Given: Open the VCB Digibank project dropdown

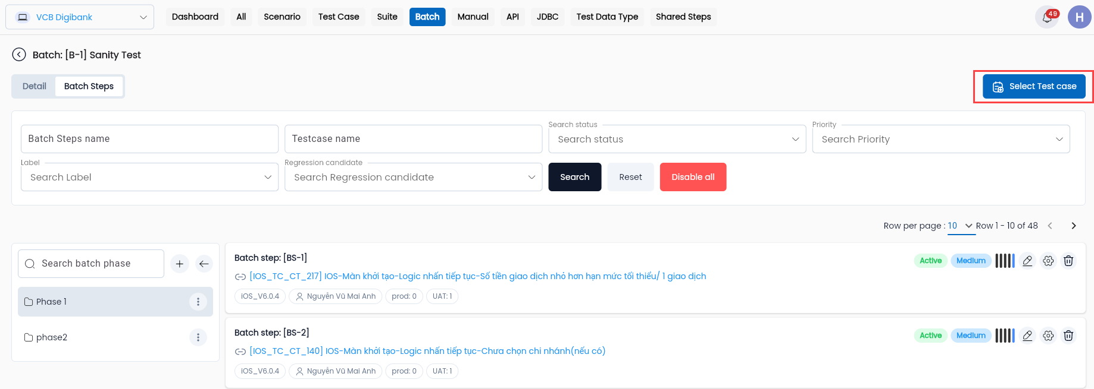Looking at the screenshot, I should coord(80,17).
